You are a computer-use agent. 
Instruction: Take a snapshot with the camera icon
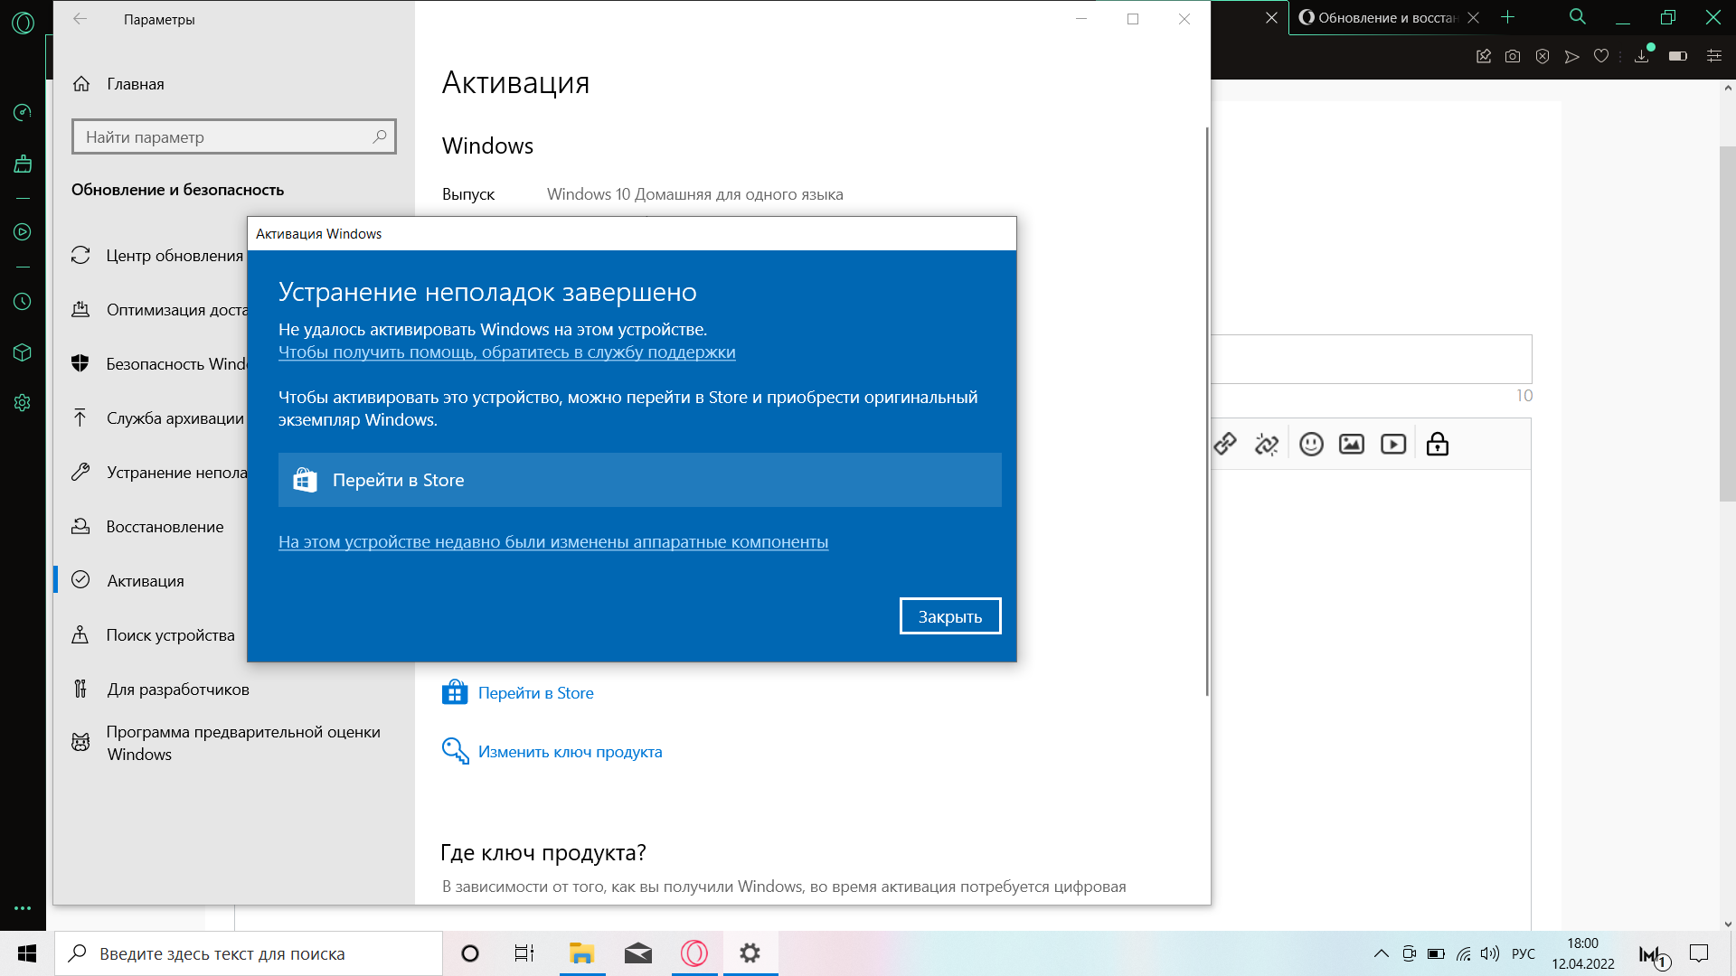pos(1513,56)
